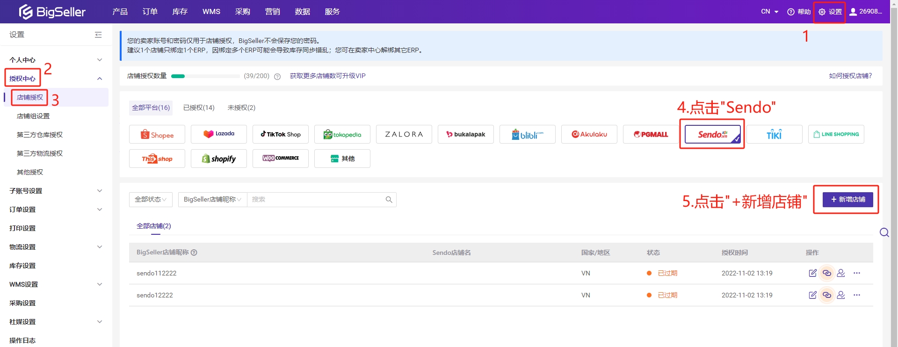Select the Shopify platform card
898x347 pixels.
pyautogui.click(x=219, y=159)
